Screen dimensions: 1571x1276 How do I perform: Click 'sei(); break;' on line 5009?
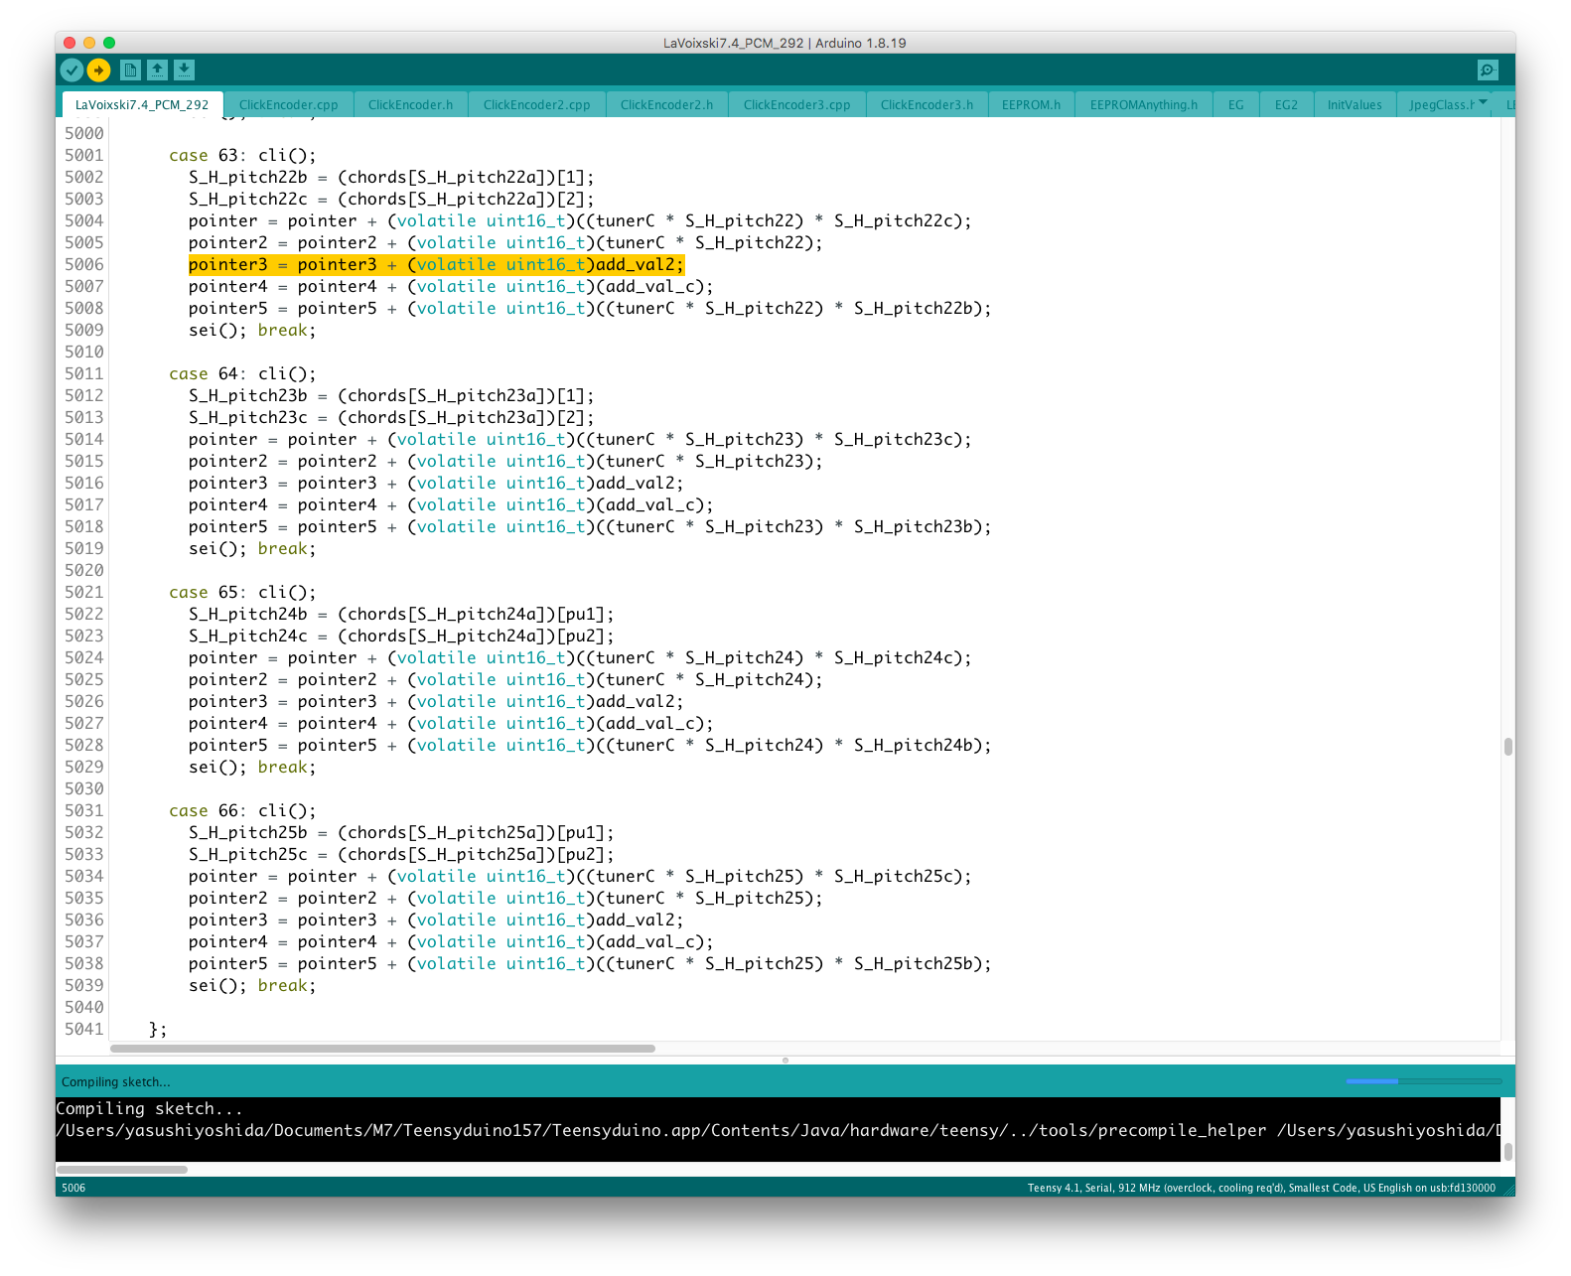(x=252, y=330)
